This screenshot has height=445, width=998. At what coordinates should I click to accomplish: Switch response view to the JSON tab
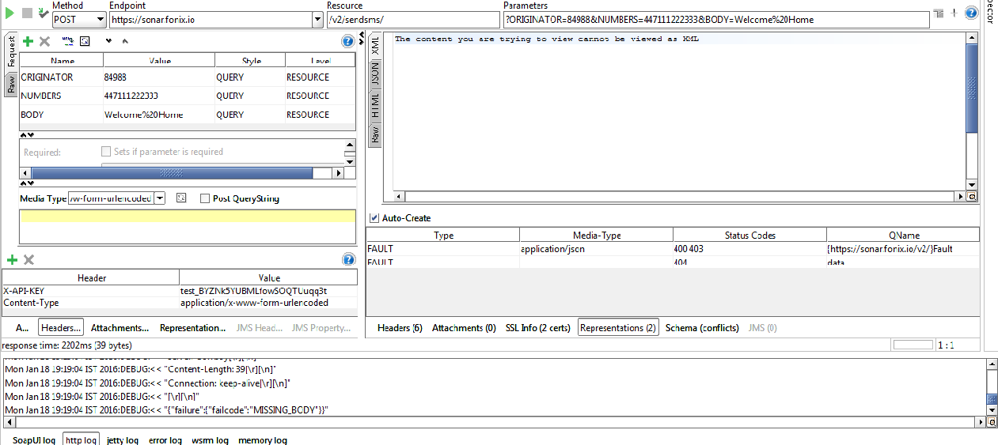point(375,74)
